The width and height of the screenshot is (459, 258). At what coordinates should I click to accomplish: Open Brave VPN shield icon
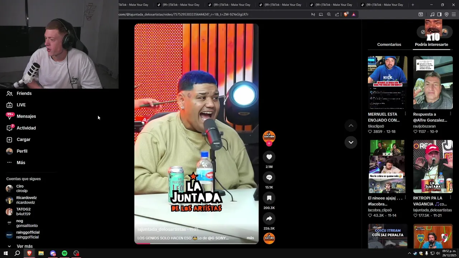tap(446, 14)
